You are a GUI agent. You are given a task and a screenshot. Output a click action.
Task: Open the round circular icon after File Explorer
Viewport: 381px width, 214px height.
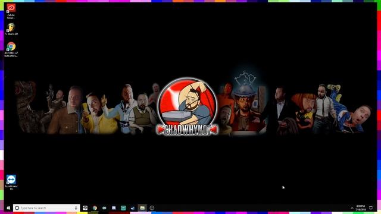[x=152, y=208]
